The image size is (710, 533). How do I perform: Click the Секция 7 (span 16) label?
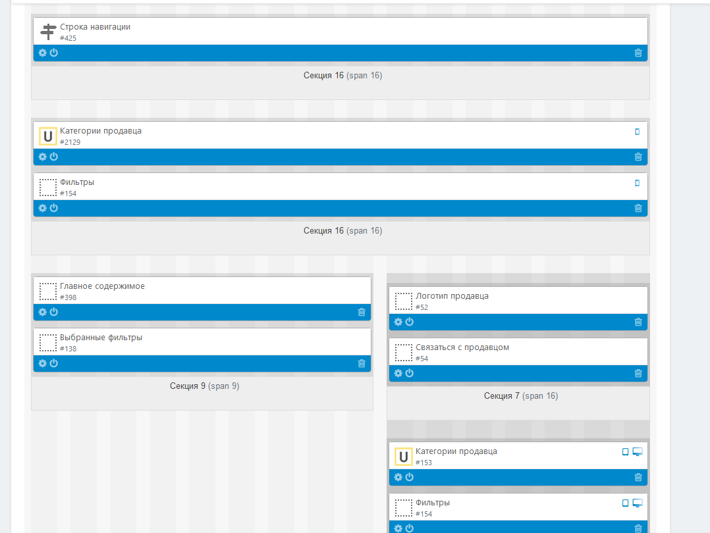[521, 396]
